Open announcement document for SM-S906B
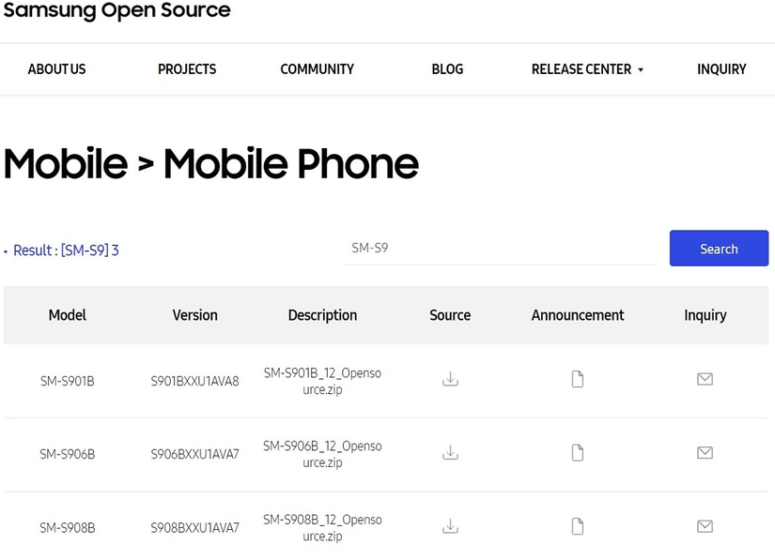The image size is (775, 560). 578,453
